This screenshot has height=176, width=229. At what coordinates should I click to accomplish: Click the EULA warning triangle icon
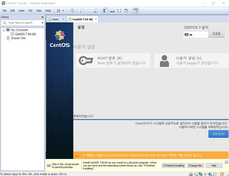click(77, 155)
